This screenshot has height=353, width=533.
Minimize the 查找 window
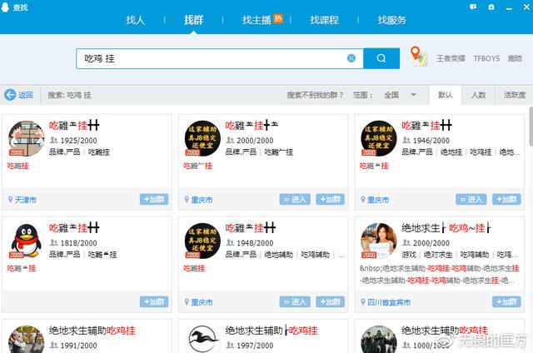[509, 7]
